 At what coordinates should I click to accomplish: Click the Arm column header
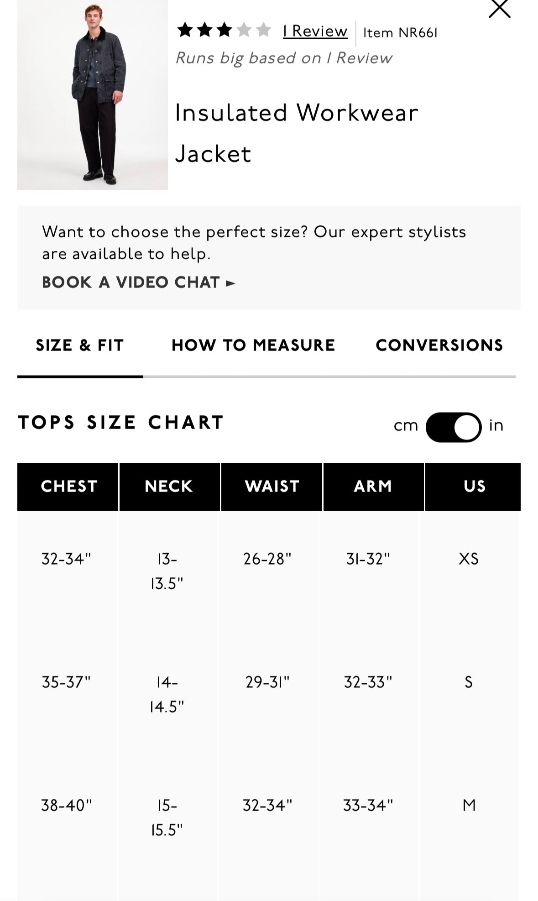pyautogui.click(x=373, y=487)
